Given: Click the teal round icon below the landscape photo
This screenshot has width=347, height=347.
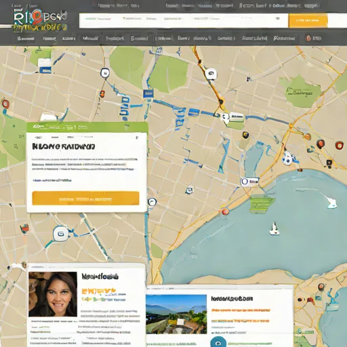Looking at the screenshot, I should click(218, 342).
